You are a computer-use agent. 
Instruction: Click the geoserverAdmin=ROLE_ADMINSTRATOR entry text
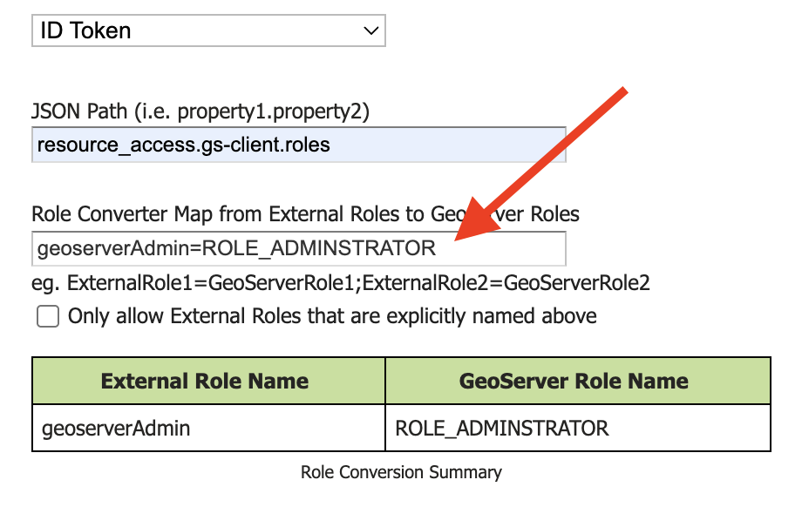point(236,248)
